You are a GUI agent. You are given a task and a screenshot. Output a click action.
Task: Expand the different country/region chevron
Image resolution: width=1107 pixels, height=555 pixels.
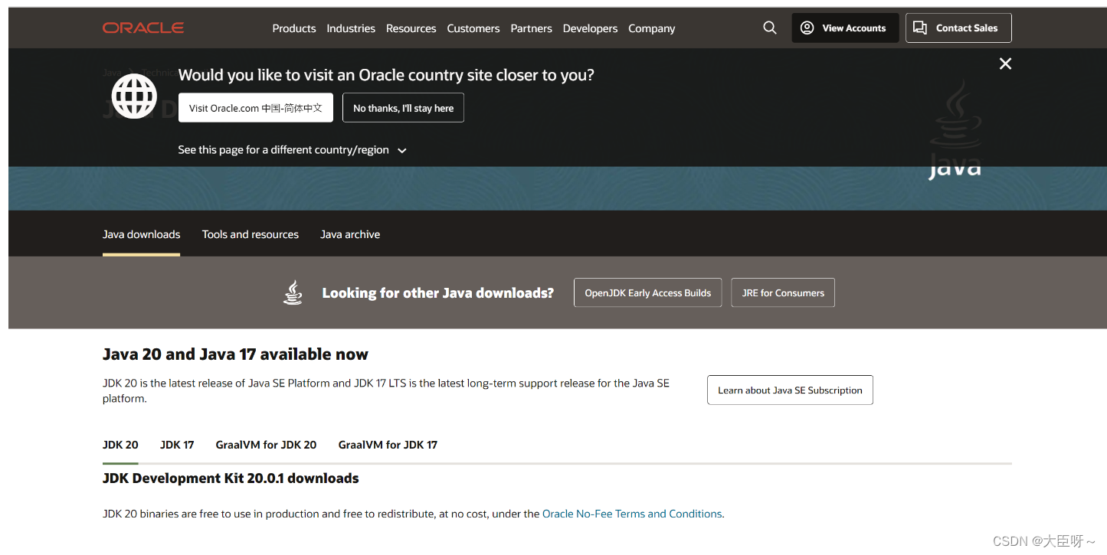402,151
